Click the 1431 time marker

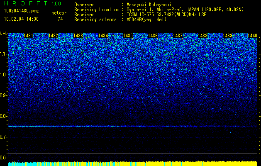(29, 35)
